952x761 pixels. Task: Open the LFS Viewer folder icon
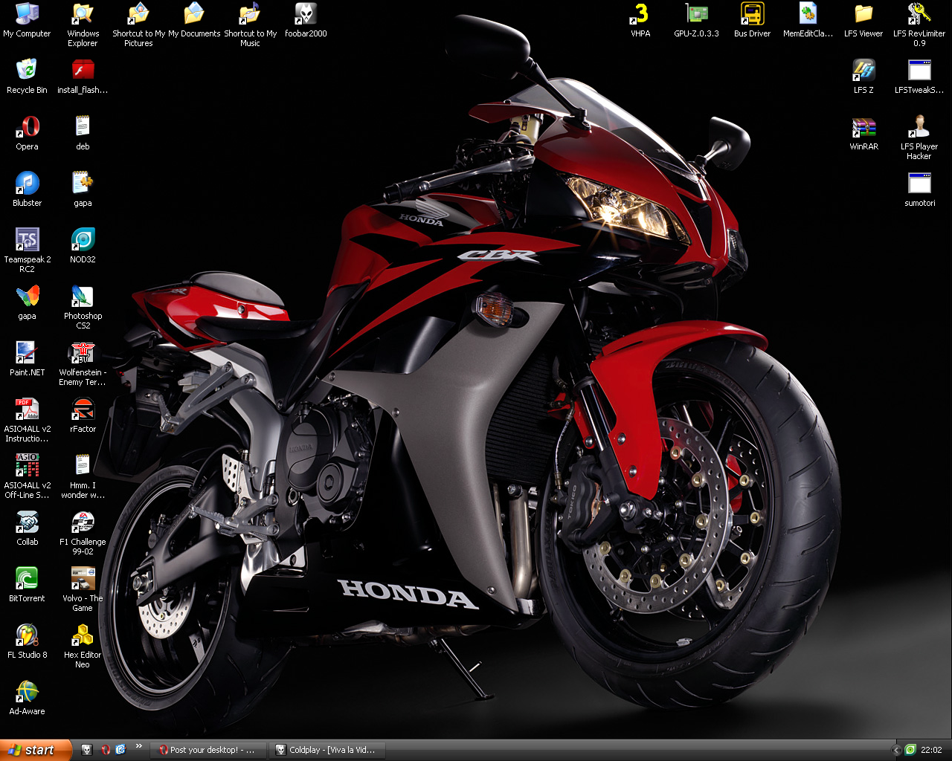point(863,21)
